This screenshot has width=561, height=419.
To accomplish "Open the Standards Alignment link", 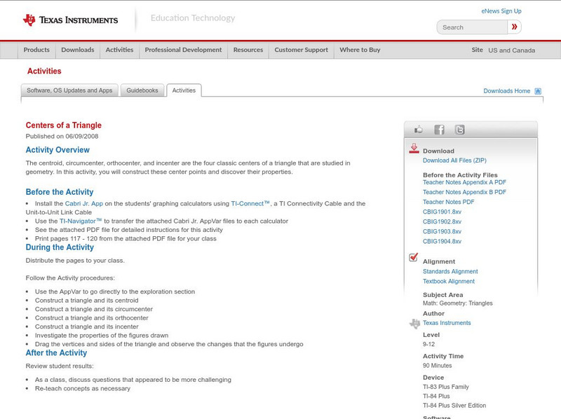I will pyautogui.click(x=450, y=272).
